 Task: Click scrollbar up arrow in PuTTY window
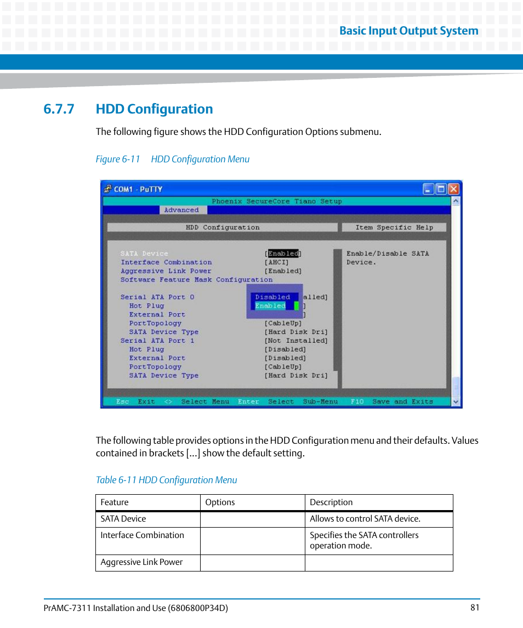456,201
